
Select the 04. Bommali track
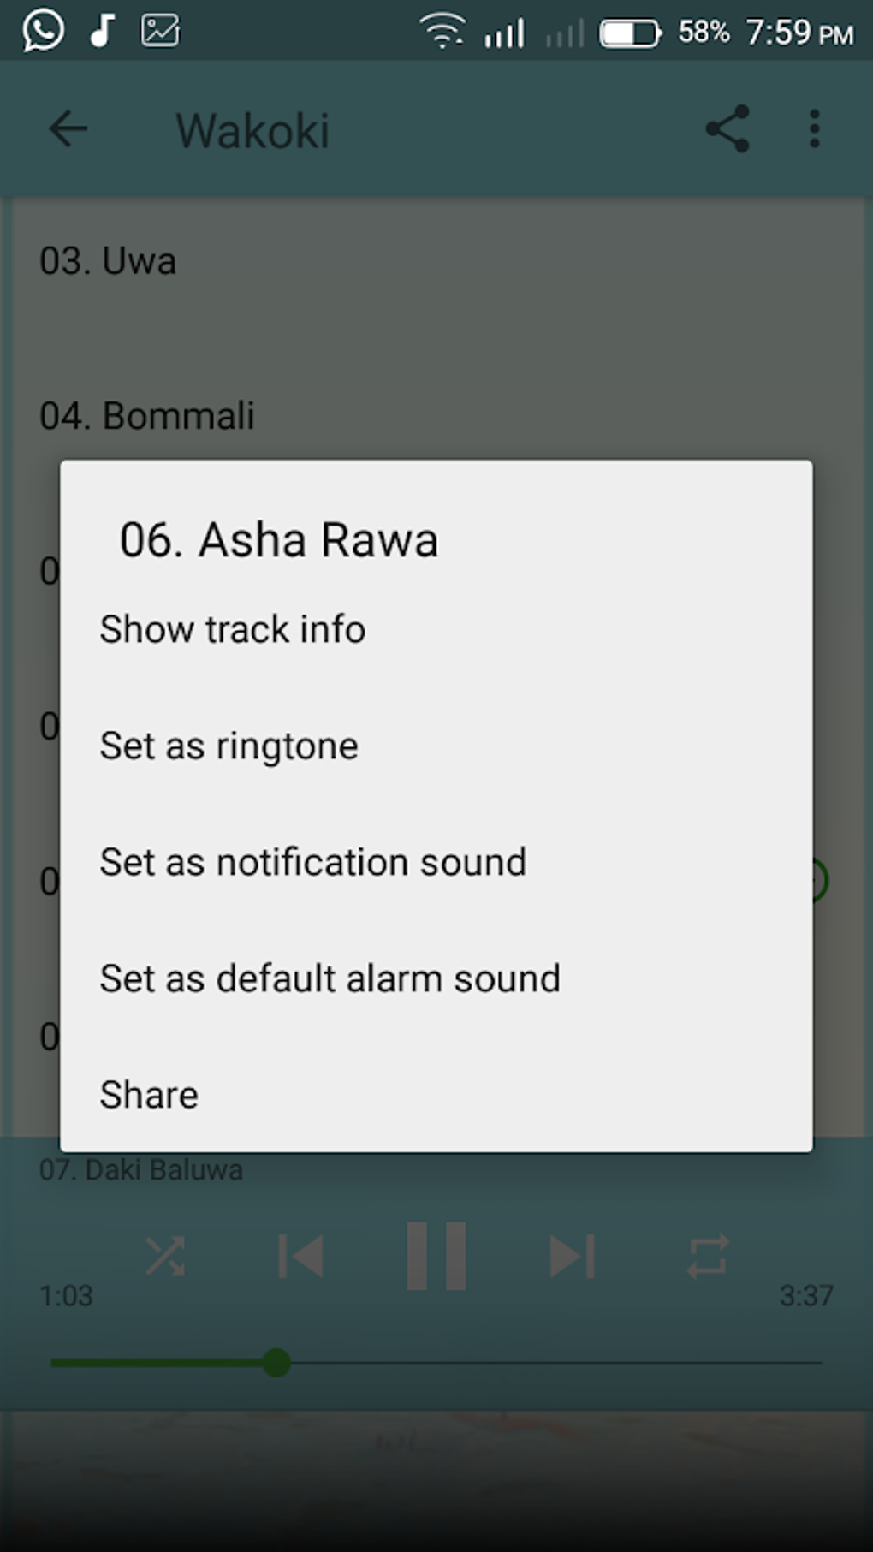point(147,416)
